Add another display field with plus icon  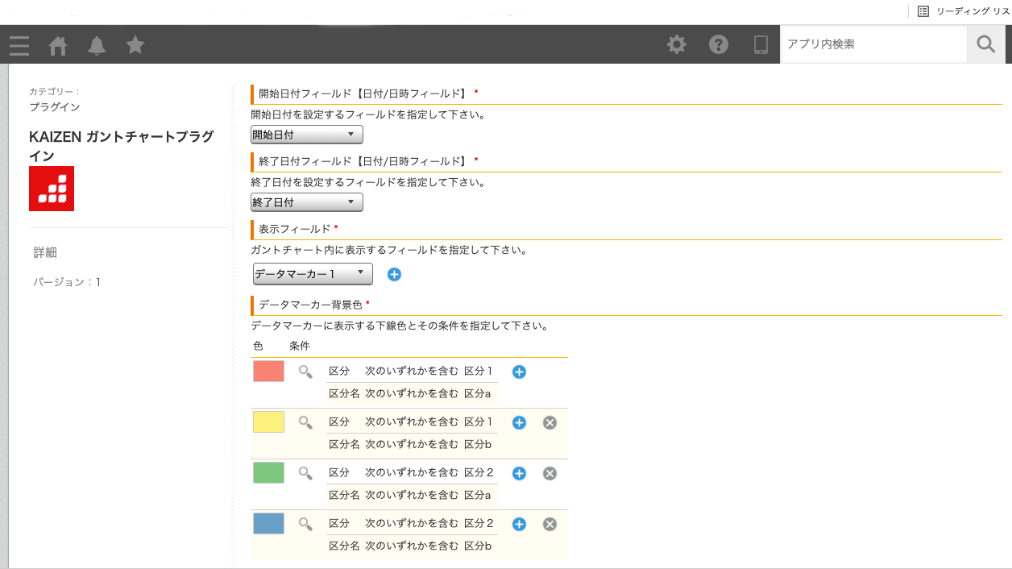tap(394, 275)
